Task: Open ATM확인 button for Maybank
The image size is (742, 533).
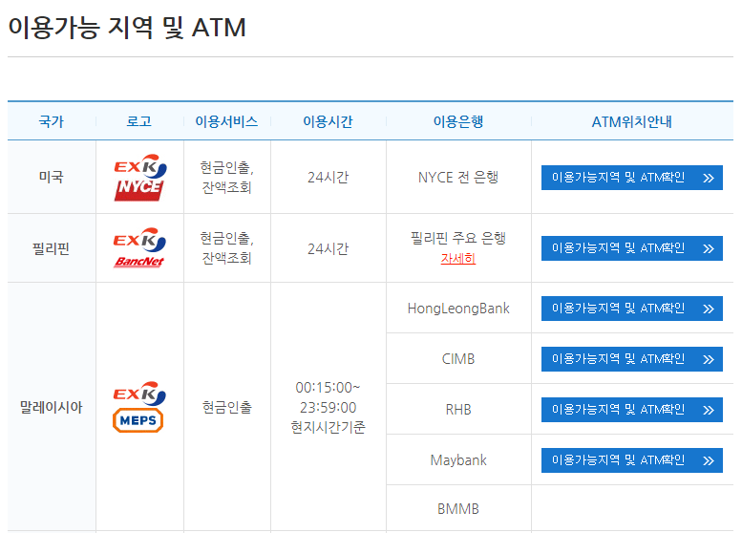Action: [632, 460]
